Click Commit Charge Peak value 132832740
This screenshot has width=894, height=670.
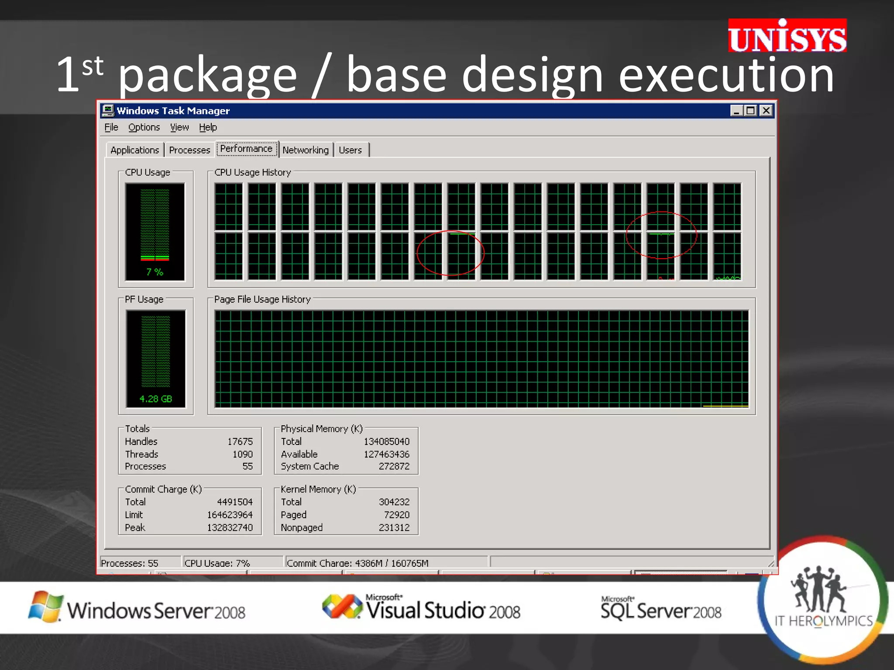(230, 527)
